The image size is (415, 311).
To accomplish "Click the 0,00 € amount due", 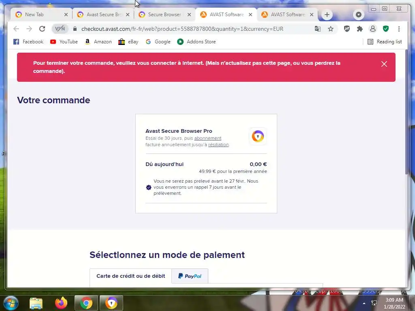I will coord(258,164).
